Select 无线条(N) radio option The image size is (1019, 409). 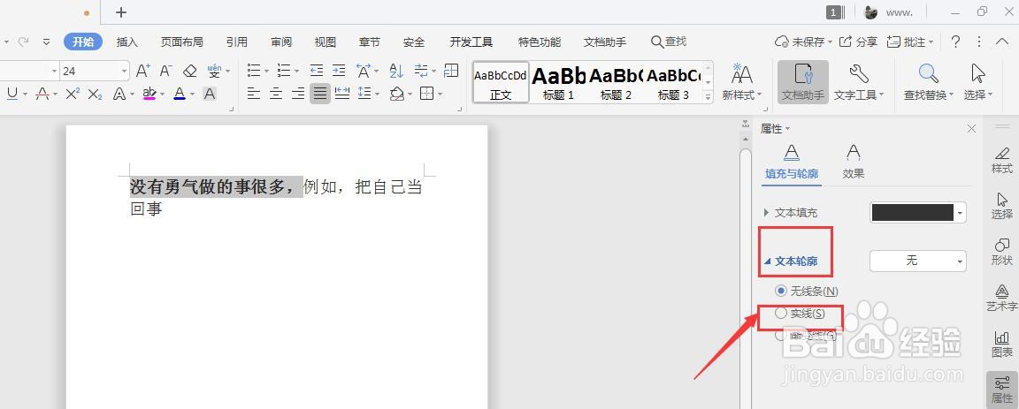[x=807, y=291]
